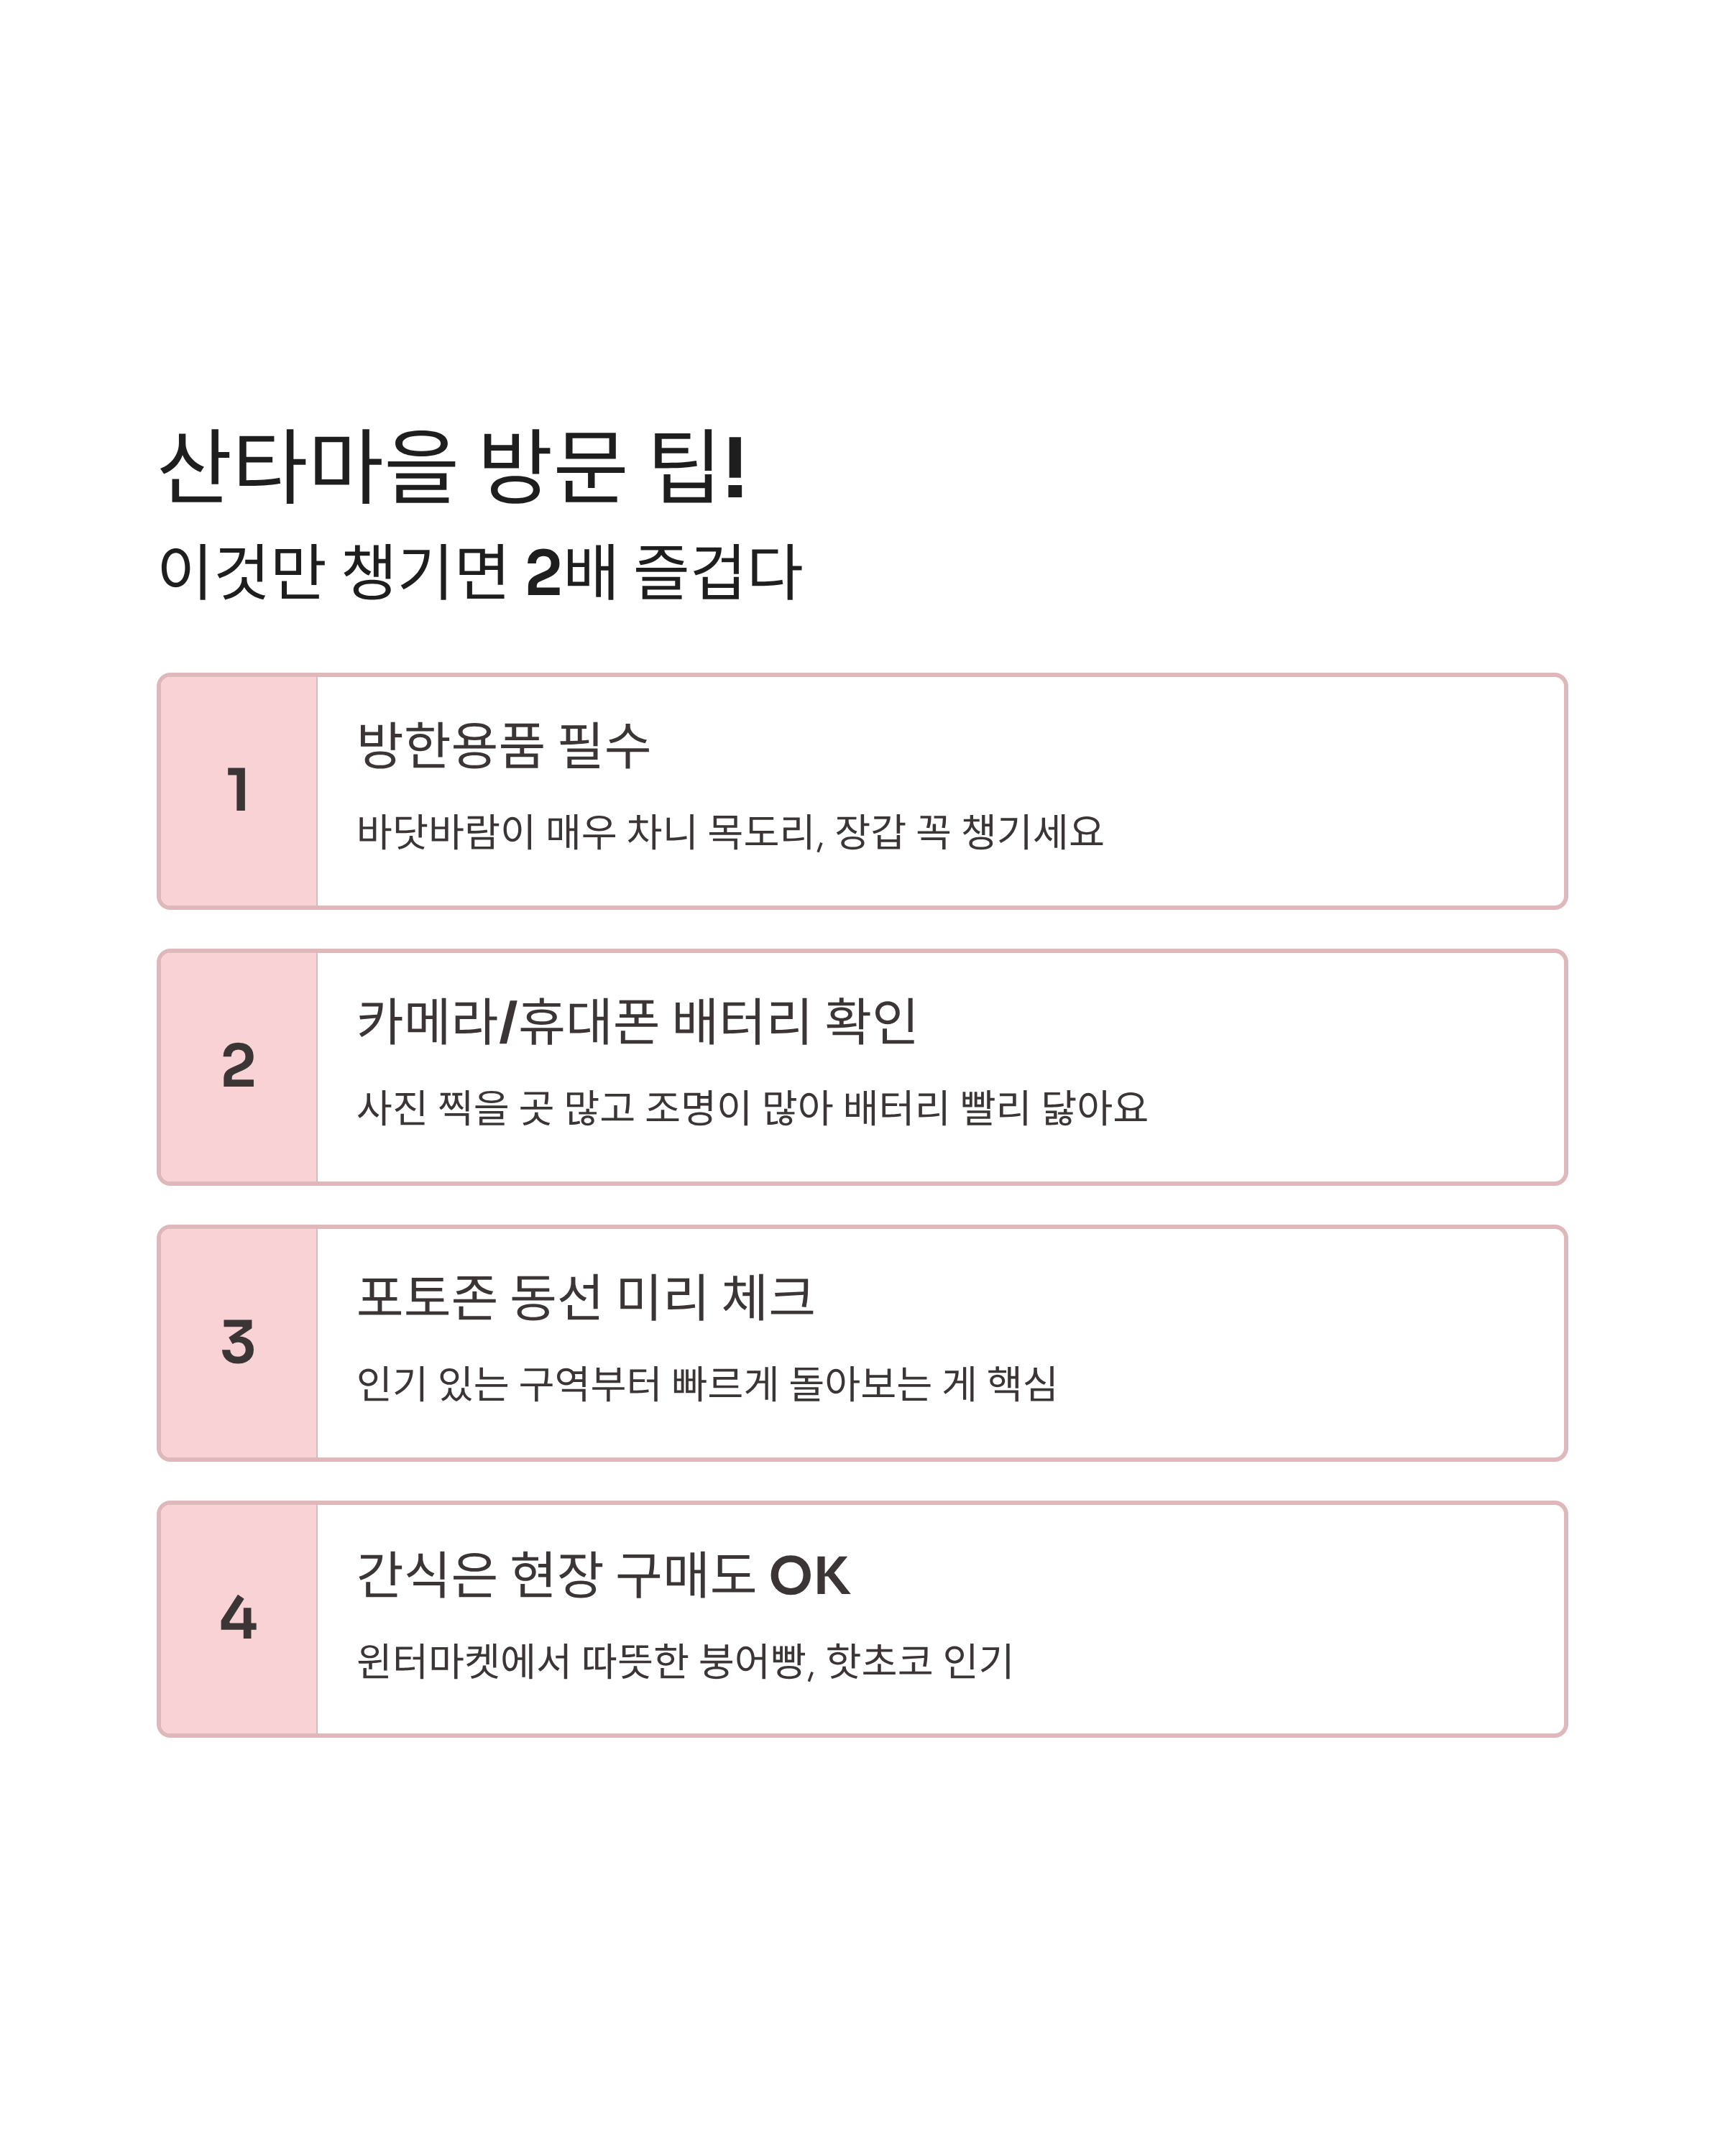Click the pink number 2 badge
Viewport: 1725px width, 2156px height.
[x=238, y=1067]
